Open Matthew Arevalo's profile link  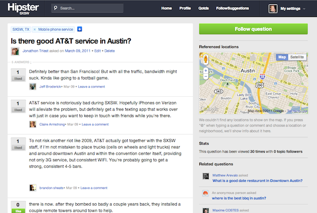pyautogui.click(x=225, y=175)
